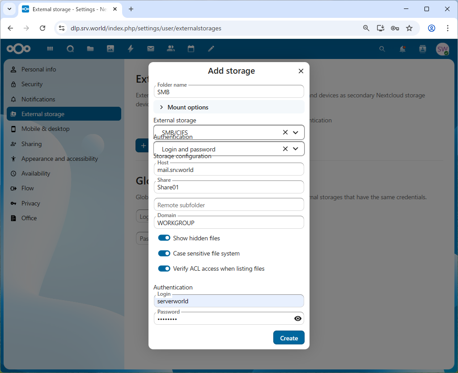Close the External storage browser tab

coord(115,9)
